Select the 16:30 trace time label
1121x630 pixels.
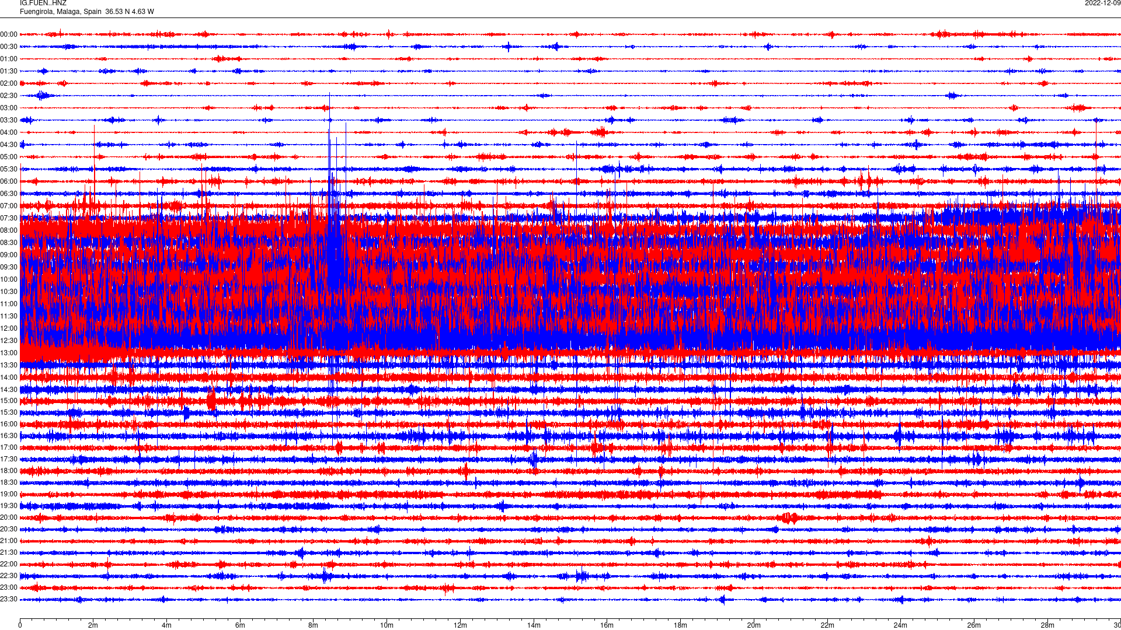pyautogui.click(x=9, y=436)
